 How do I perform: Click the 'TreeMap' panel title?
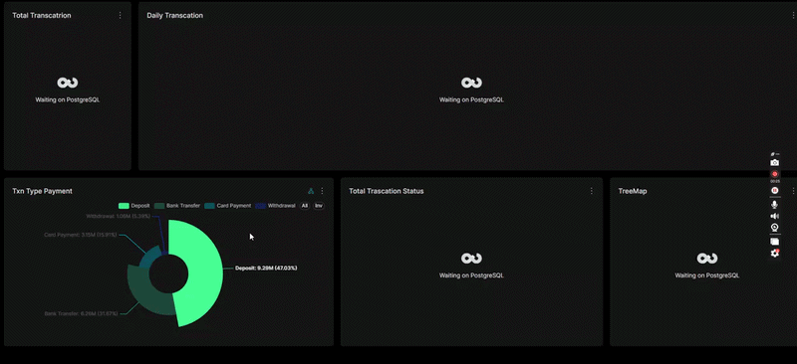(633, 191)
